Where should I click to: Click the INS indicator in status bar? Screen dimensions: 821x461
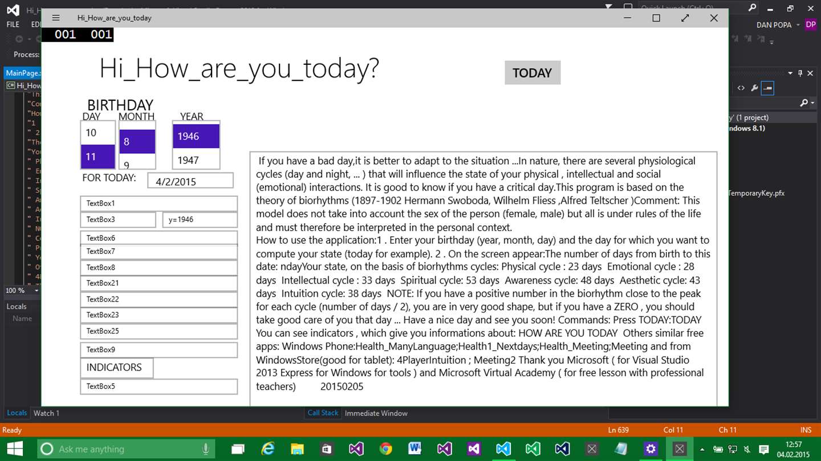point(805,430)
